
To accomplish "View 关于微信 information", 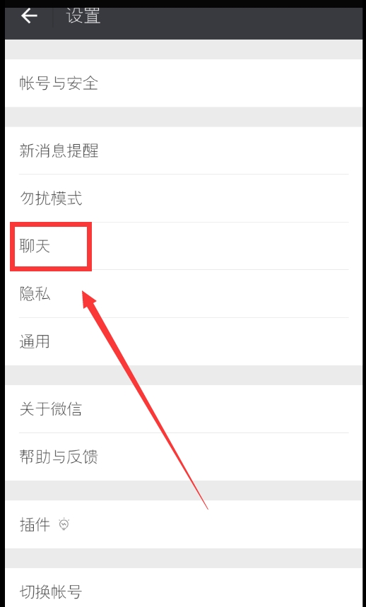I will [184, 409].
